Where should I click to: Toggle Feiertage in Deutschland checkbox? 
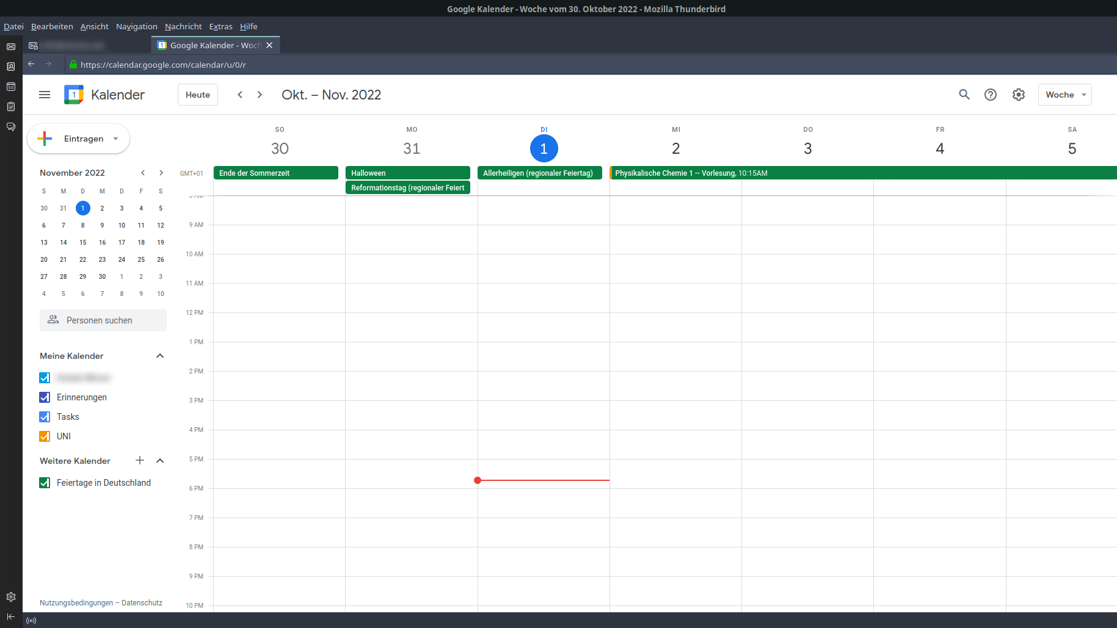(x=45, y=483)
